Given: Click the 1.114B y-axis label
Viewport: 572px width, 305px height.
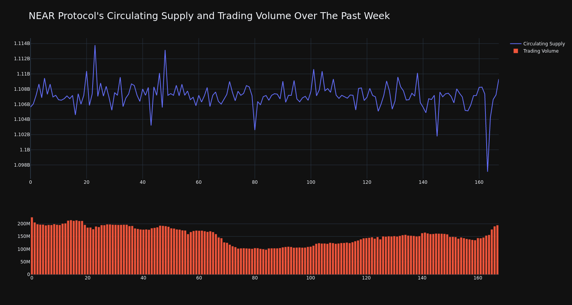Looking at the screenshot, I should 22,43.
